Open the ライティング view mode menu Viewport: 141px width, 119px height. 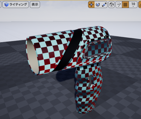[16, 5]
